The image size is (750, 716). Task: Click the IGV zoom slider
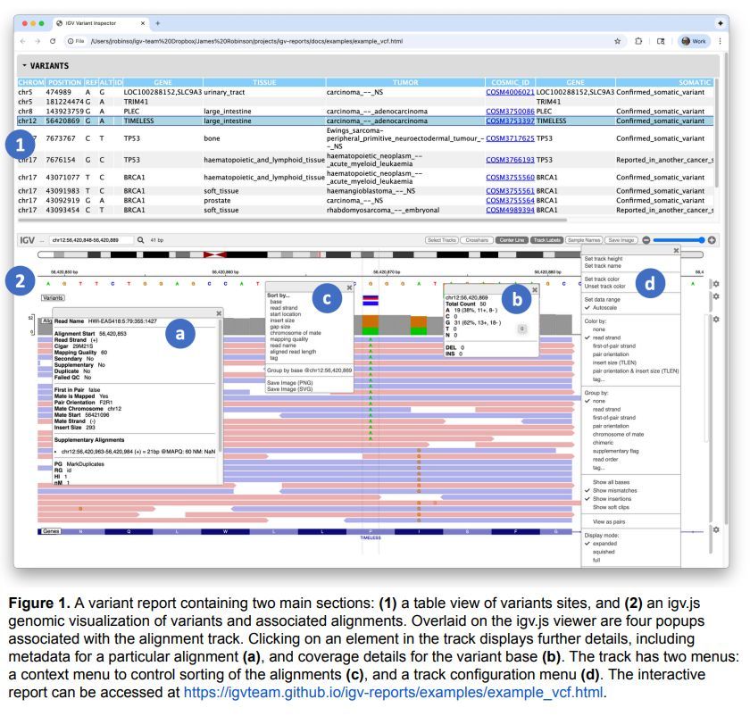tap(679, 240)
